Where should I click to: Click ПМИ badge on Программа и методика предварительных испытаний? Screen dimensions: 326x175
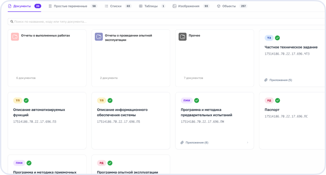(187, 100)
